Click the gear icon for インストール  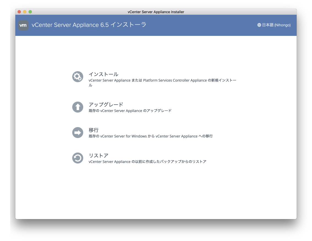click(x=78, y=77)
